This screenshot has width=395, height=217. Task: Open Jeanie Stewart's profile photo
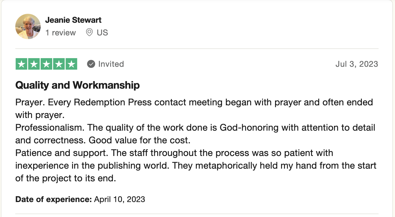click(x=28, y=26)
